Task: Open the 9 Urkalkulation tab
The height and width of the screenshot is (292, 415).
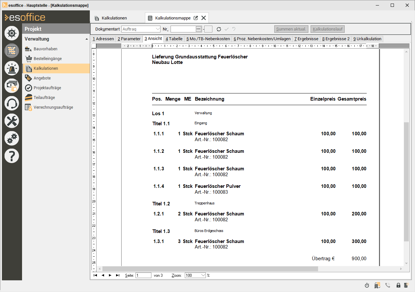Action: click(367, 39)
